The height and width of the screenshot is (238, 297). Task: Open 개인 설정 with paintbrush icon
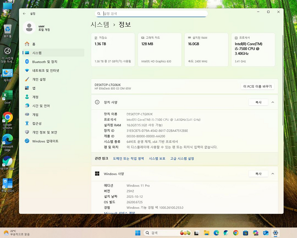pos(39,79)
